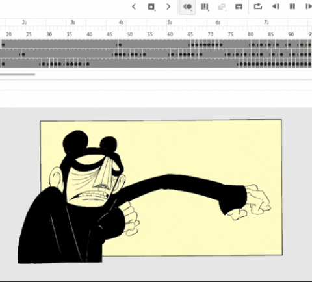This screenshot has height=282, width=312.
Task: Step forward one frame
Action: 309,6
